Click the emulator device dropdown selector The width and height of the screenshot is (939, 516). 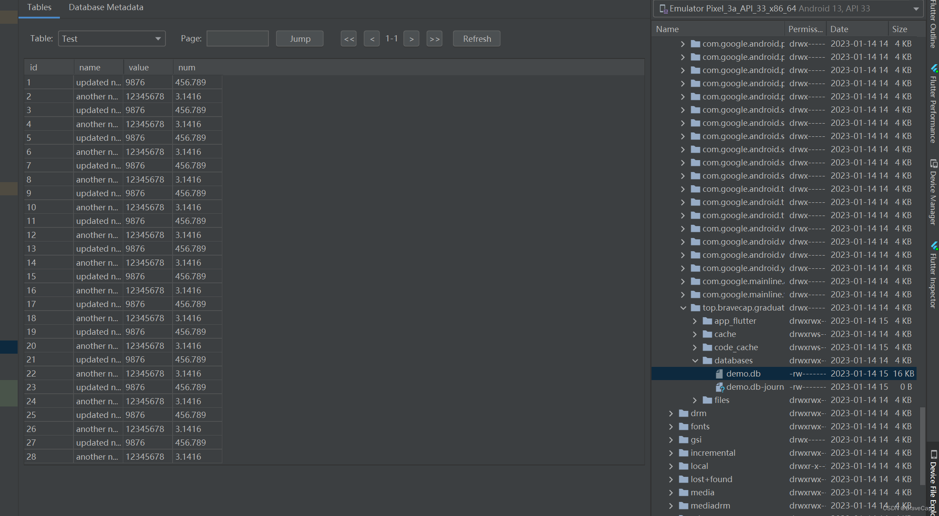point(788,8)
